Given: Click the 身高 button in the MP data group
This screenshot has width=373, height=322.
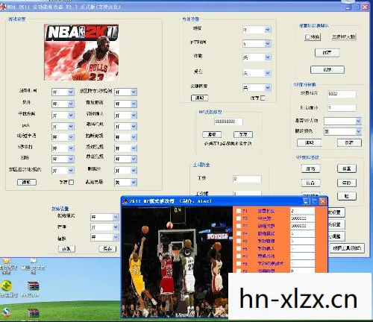Looking at the screenshot, I should [310, 168].
